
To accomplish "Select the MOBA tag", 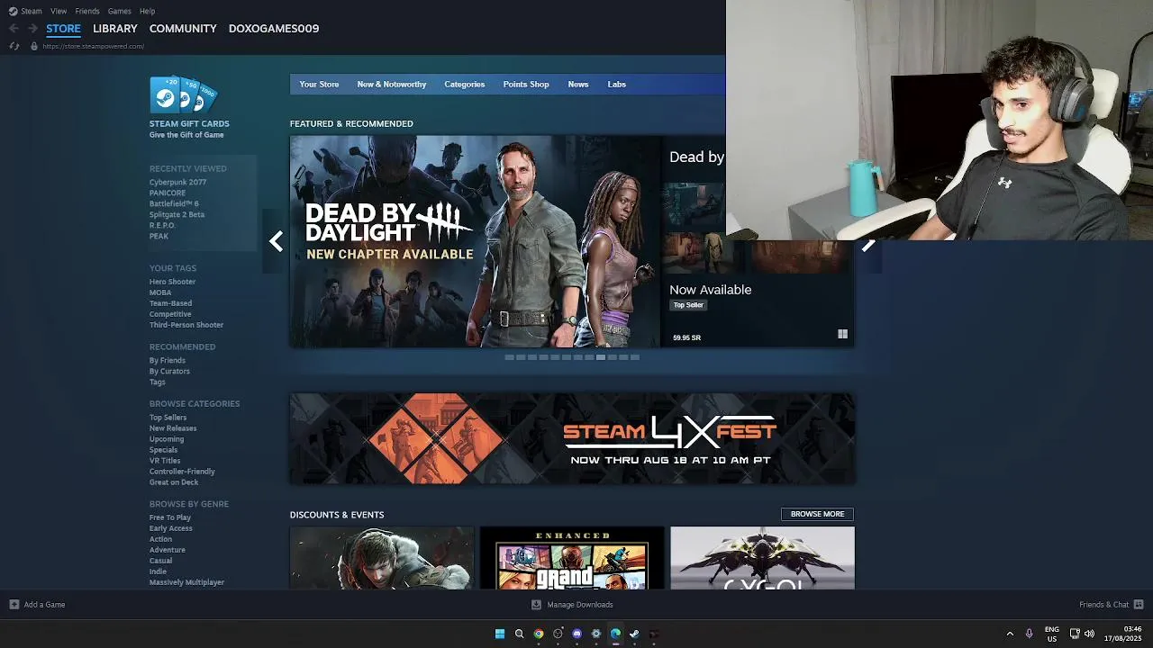I will click(x=160, y=292).
